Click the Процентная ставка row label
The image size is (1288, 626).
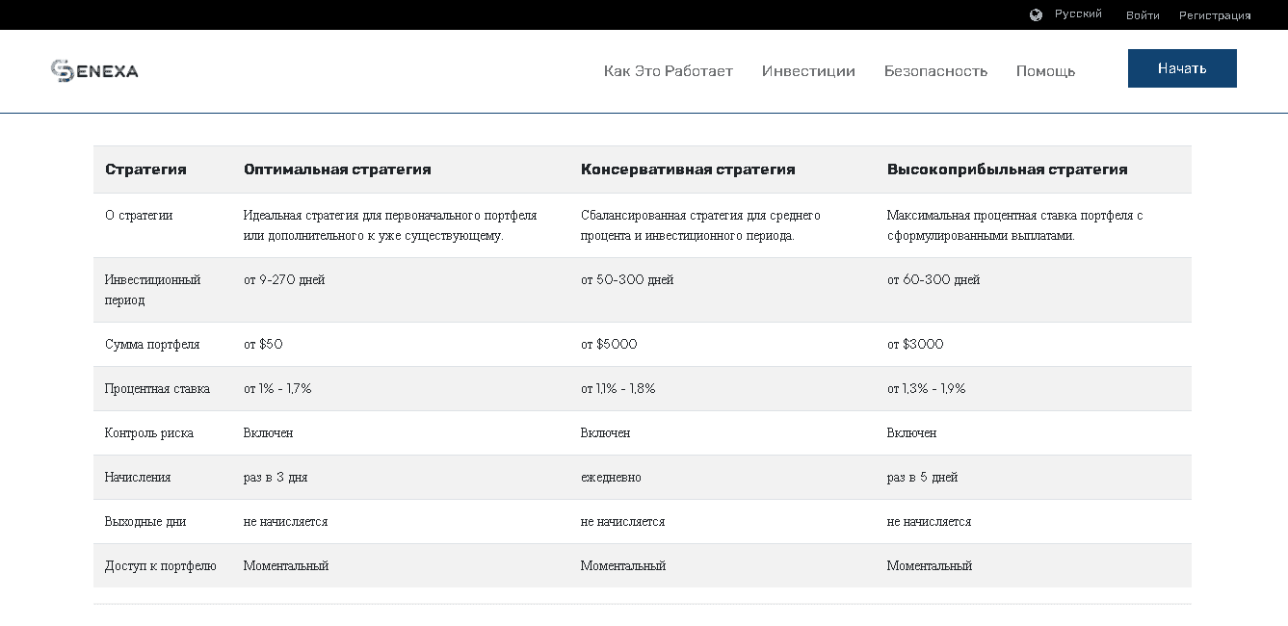(157, 388)
